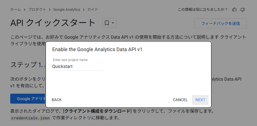Screen dimensions: 257x126
Task: Click NEXT to continue project setup
Action: click(200, 100)
